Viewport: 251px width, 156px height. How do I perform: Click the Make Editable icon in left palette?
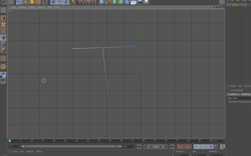click(x=3, y=10)
